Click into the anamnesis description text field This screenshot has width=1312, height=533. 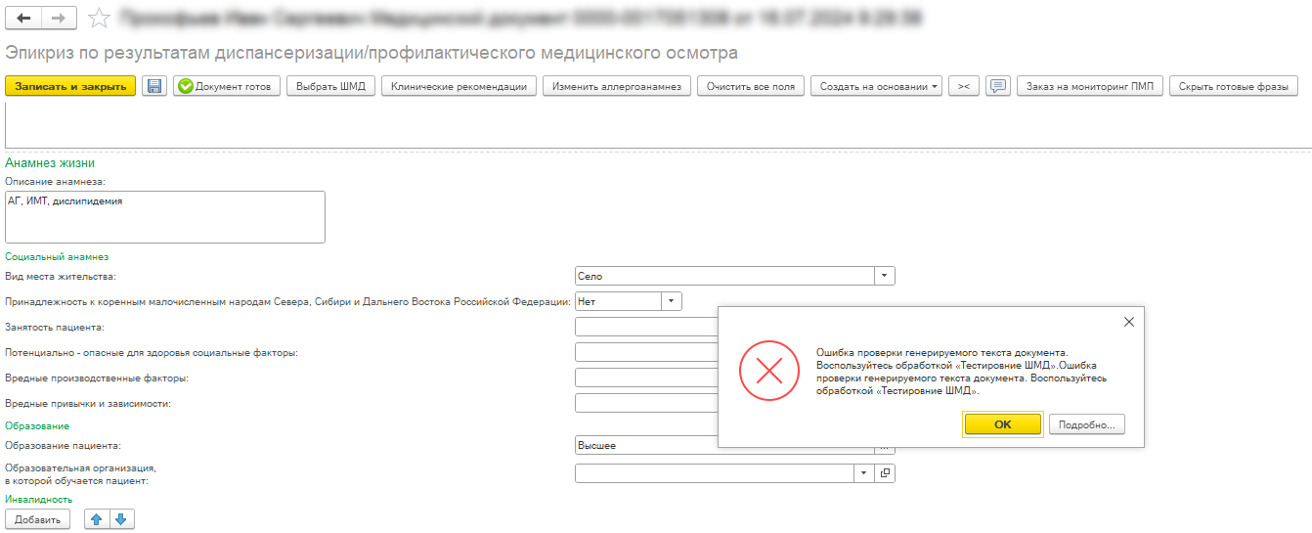(x=164, y=216)
